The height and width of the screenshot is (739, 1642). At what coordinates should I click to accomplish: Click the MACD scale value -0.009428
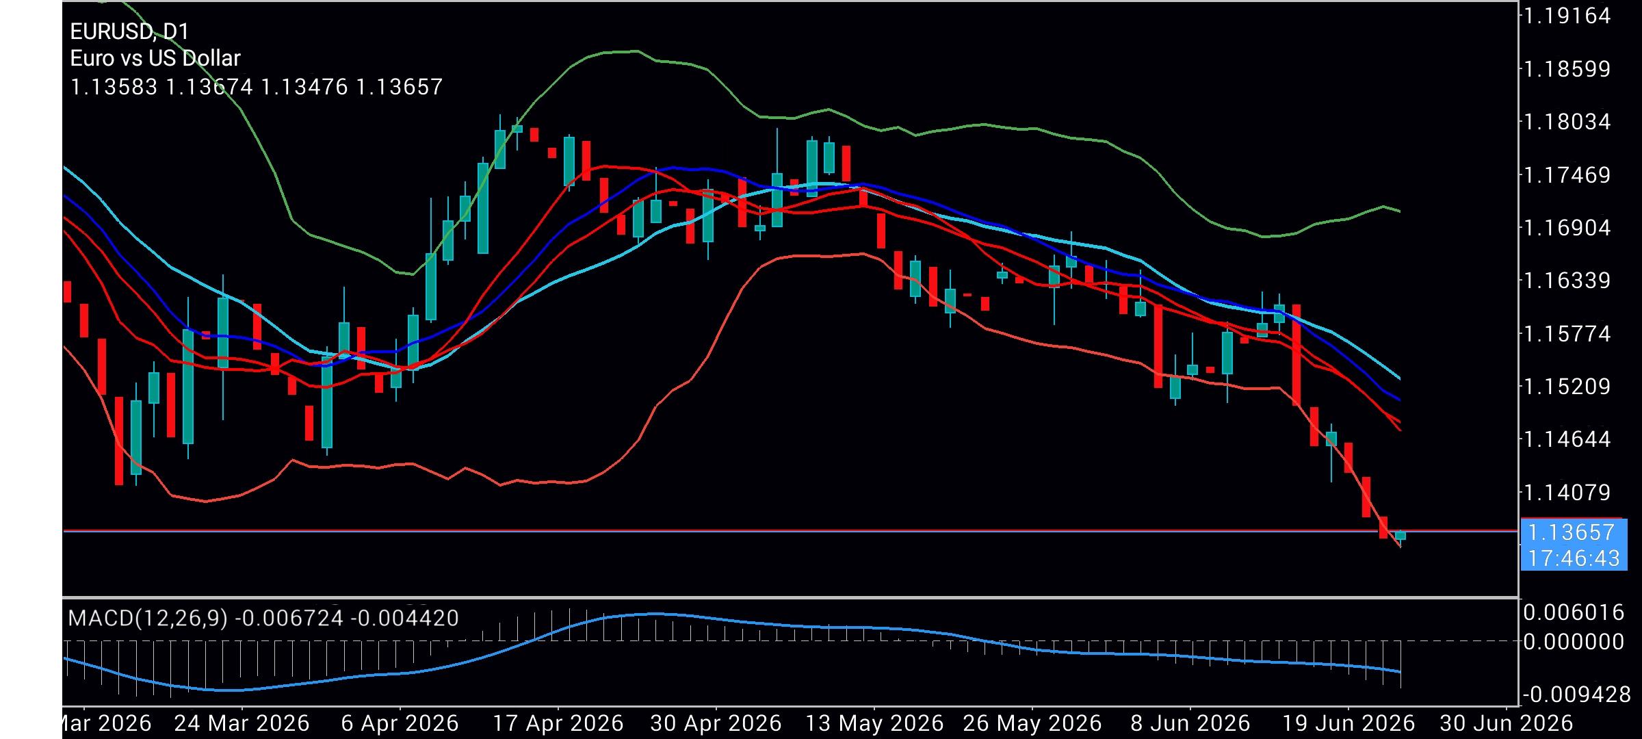pyautogui.click(x=1576, y=695)
